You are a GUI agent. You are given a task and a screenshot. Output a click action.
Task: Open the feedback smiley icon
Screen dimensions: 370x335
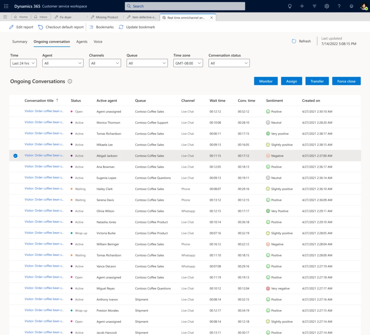point(351,6)
